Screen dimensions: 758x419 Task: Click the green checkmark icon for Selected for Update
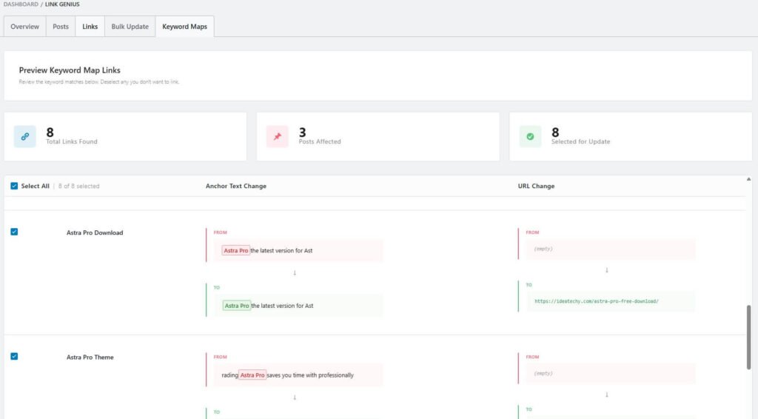(x=530, y=136)
